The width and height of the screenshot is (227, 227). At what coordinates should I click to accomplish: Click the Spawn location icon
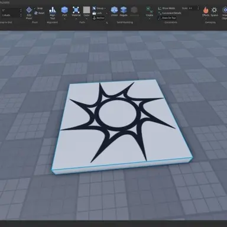[x=215, y=9]
